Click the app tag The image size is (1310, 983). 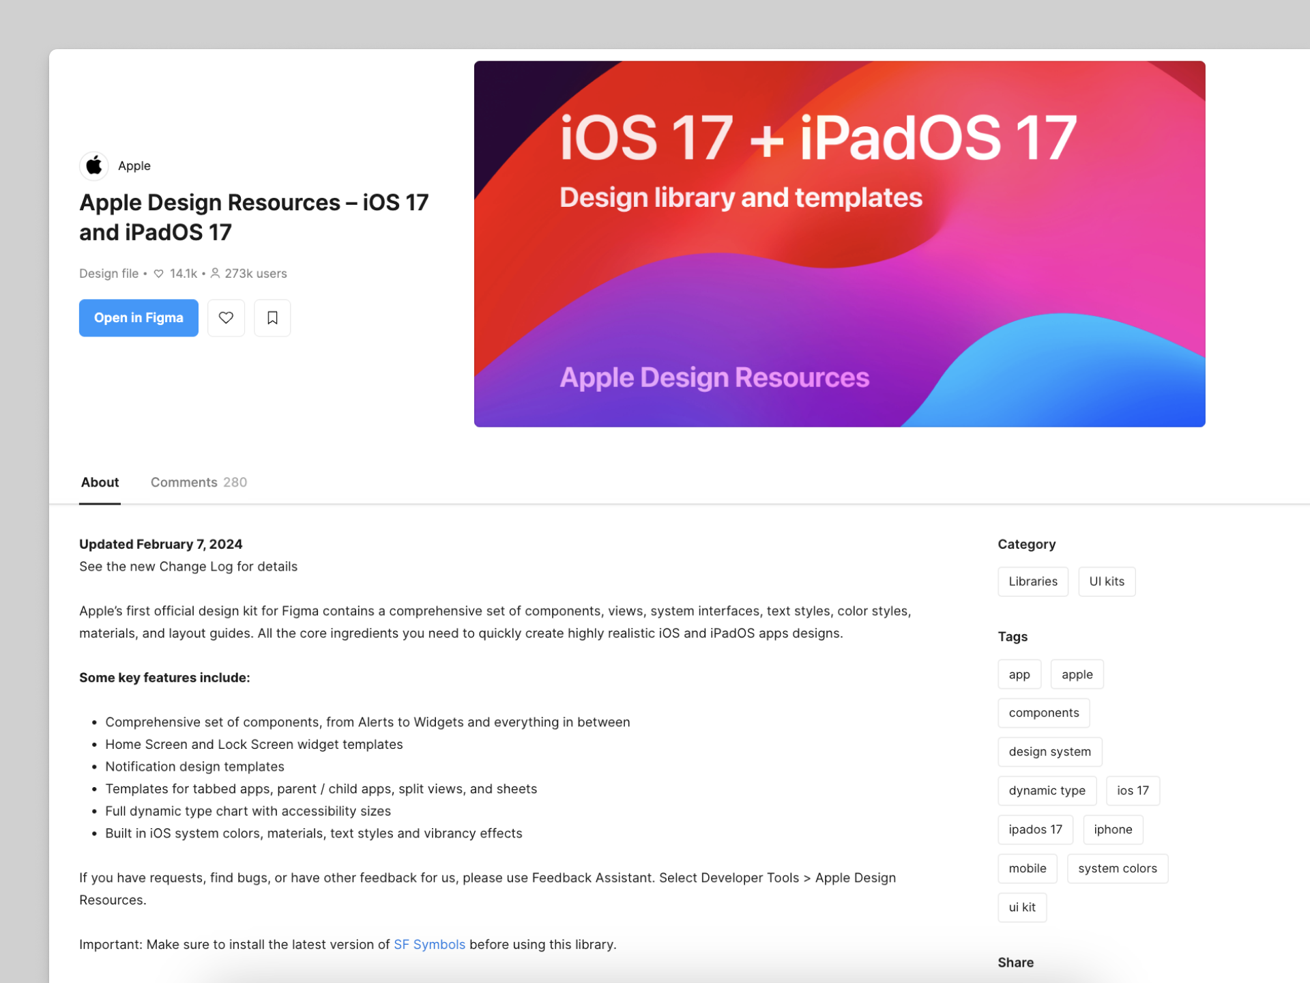tap(1019, 674)
